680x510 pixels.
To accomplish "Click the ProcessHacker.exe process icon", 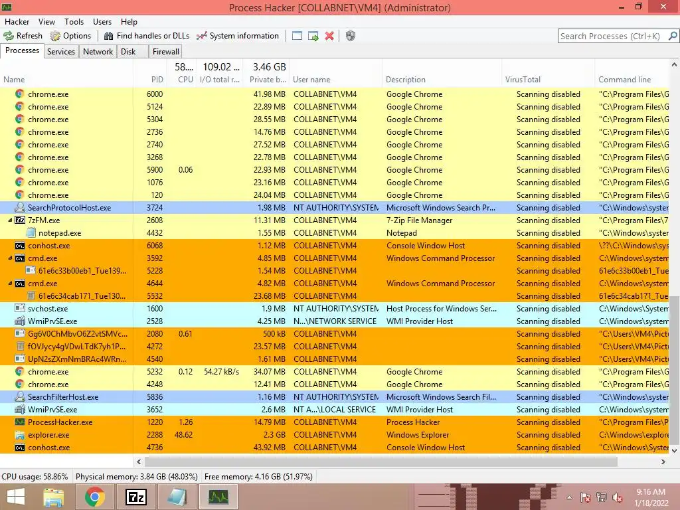I will (x=19, y=422).
